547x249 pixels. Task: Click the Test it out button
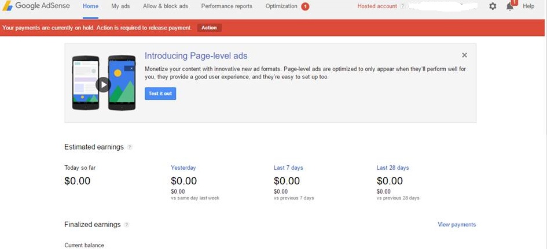pos(160,94)
